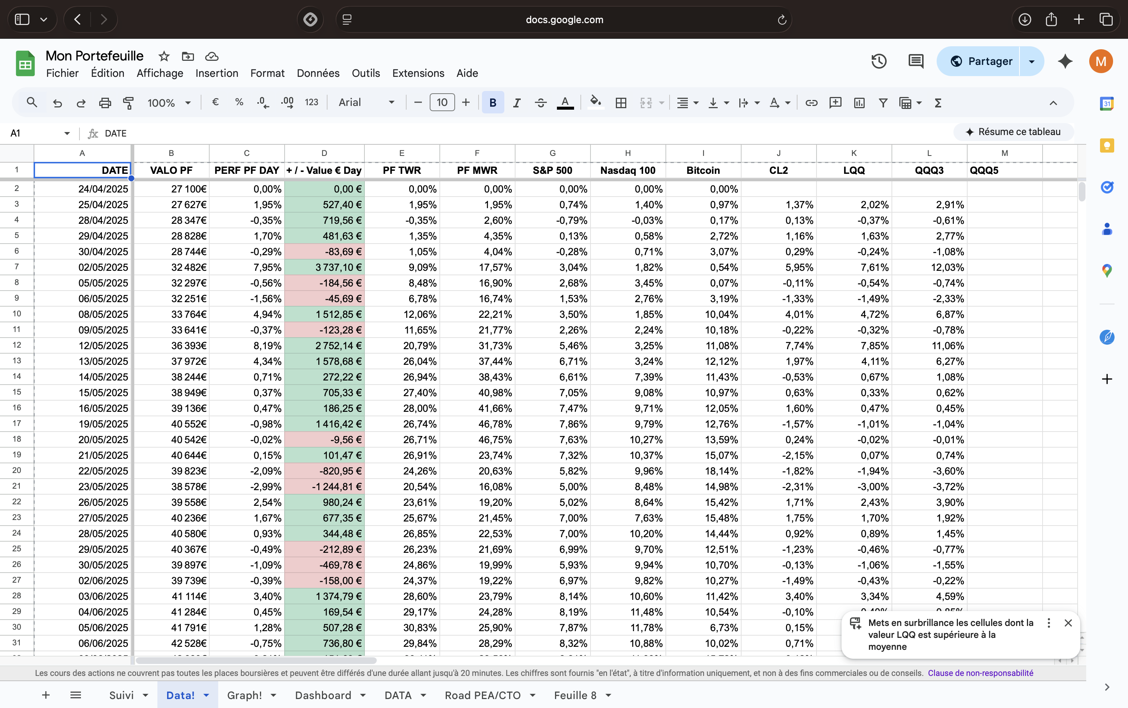Screen dimensions: 1128x708
Task: Open the Arial font dropdown
Action: 366,103
